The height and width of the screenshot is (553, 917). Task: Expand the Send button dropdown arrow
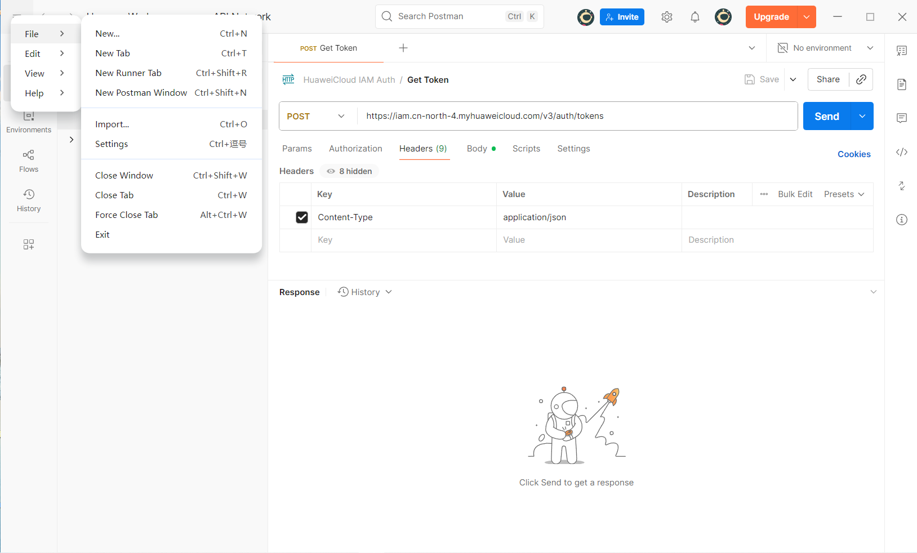coord(862,116)
